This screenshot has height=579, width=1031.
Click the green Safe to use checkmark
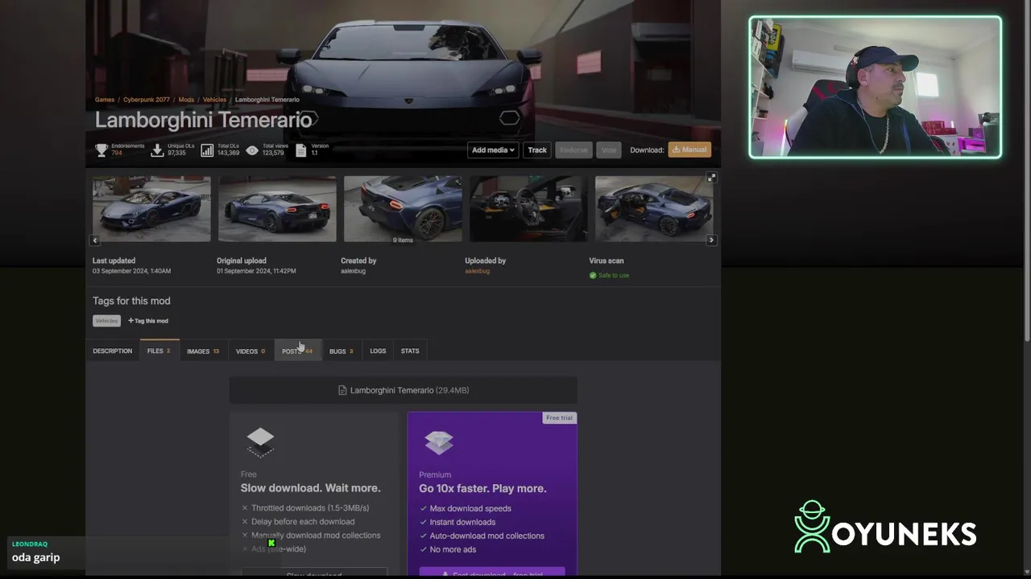pos(593,275)
